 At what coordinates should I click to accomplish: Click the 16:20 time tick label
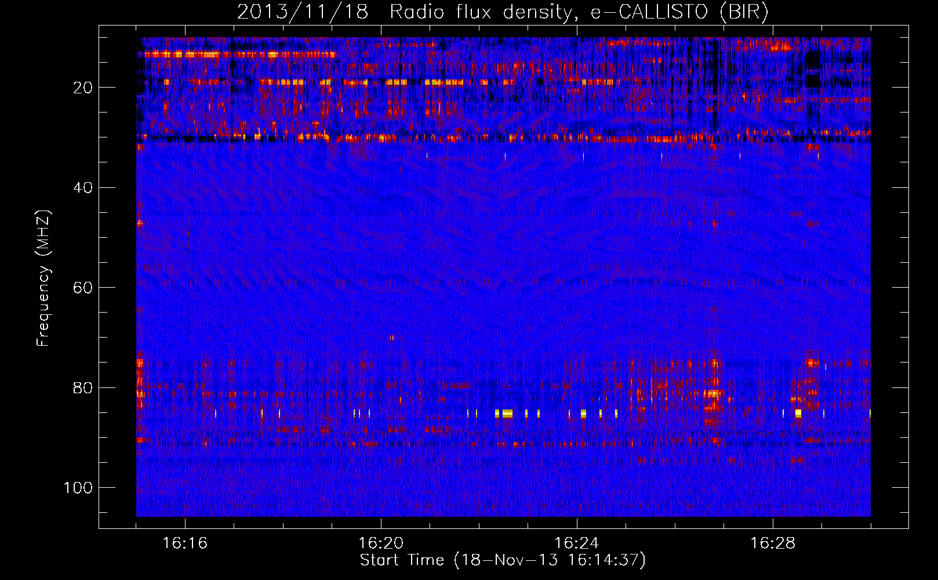(381, 543)
